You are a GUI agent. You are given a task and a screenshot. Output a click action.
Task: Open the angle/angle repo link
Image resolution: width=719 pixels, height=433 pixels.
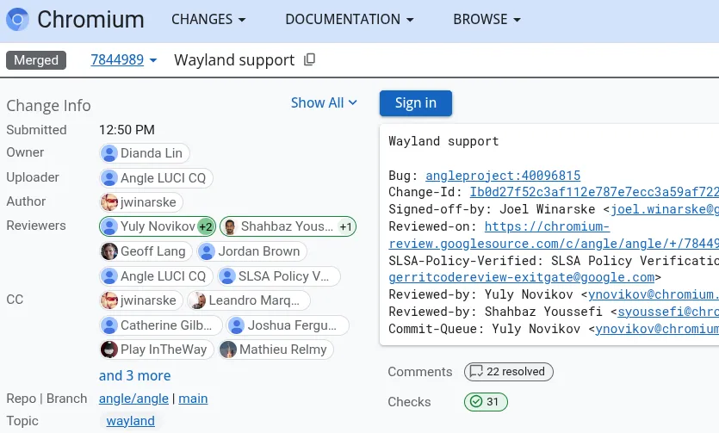click(x=133, y=399)
